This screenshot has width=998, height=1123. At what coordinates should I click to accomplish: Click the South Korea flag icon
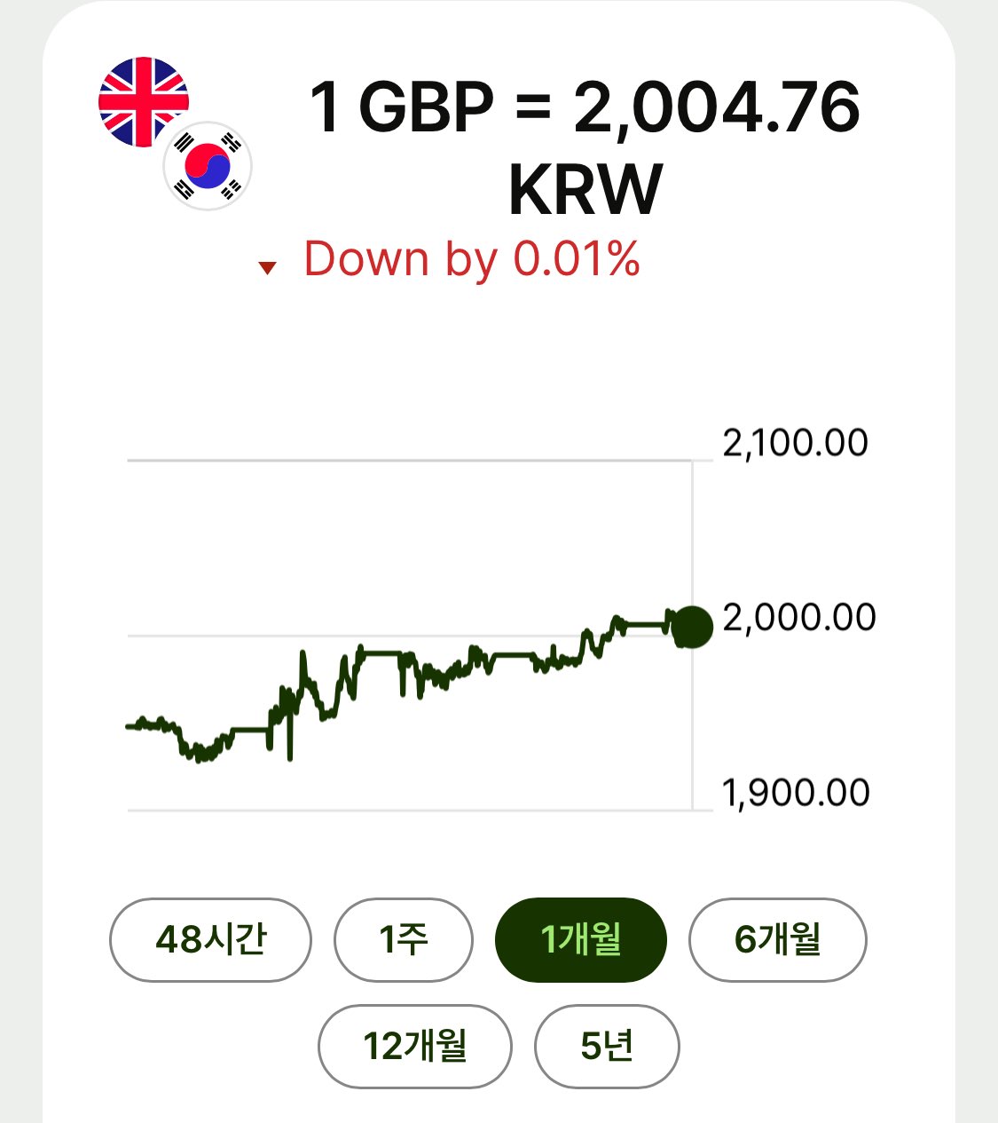point(208,166)
